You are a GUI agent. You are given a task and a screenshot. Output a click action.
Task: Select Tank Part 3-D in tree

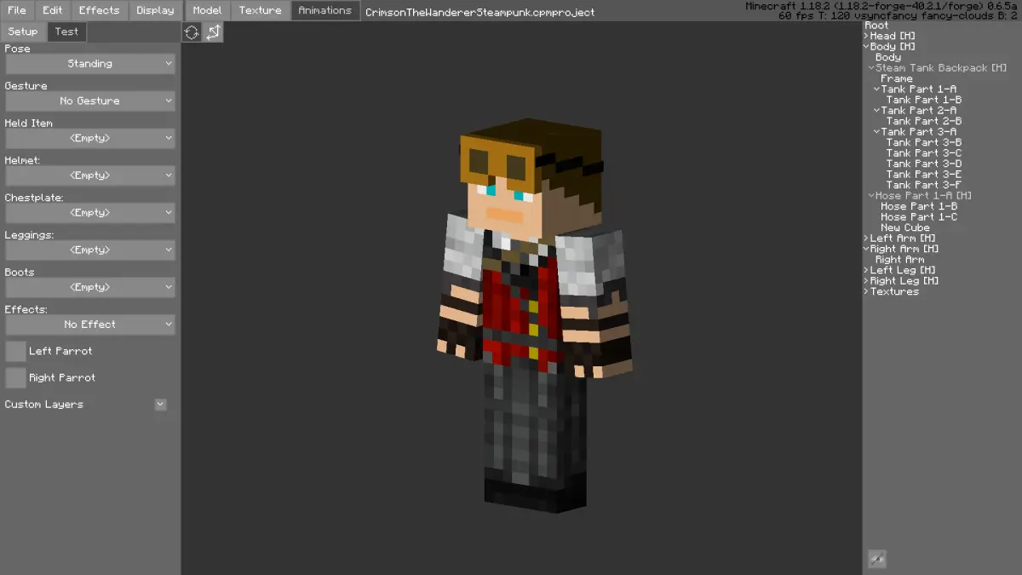(924, 164)
